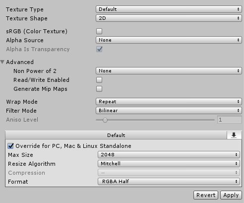
Task: Change Wrap Mode from Repeat
Action: [169, 102]
